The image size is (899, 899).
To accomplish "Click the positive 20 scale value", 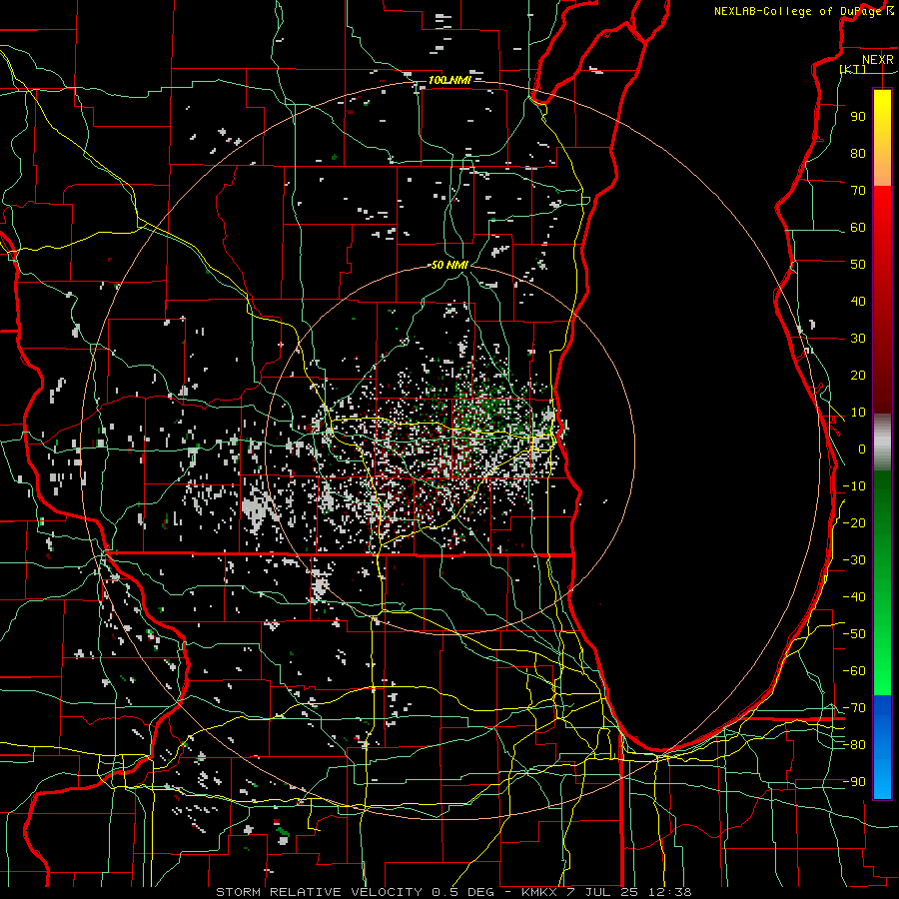I will coord(858,375).
